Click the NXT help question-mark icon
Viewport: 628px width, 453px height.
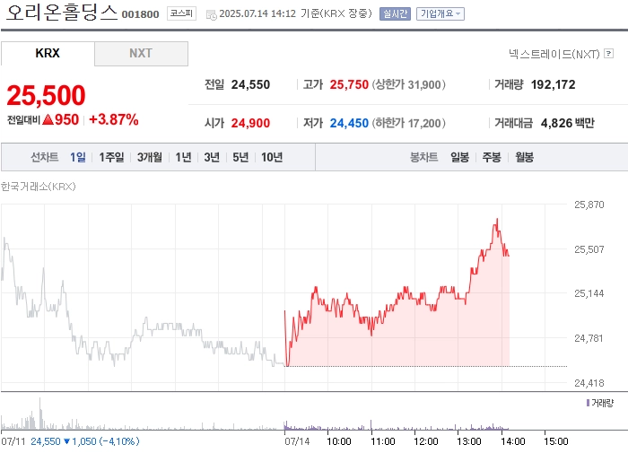click(x=609, y=53)
